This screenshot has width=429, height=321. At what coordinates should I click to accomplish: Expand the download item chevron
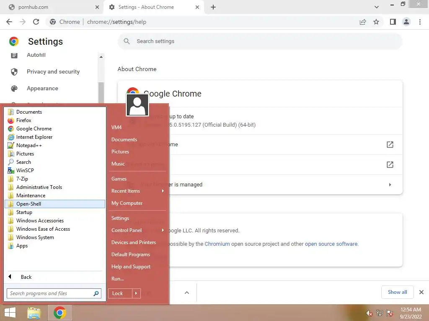pos(187,293)
